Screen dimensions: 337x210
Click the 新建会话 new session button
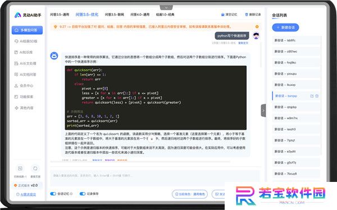click(285, 28)
